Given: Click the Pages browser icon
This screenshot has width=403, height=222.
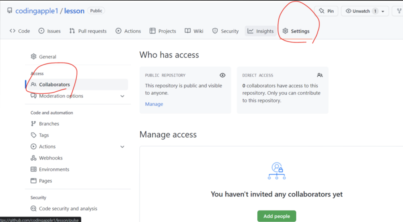Looking at the screenshot, I should (x=33, y=181).
